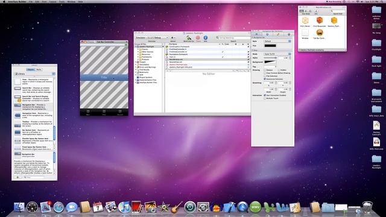Expand the Executables group in Xcode
Screen dimensions: 386x217
coord(136,64)
